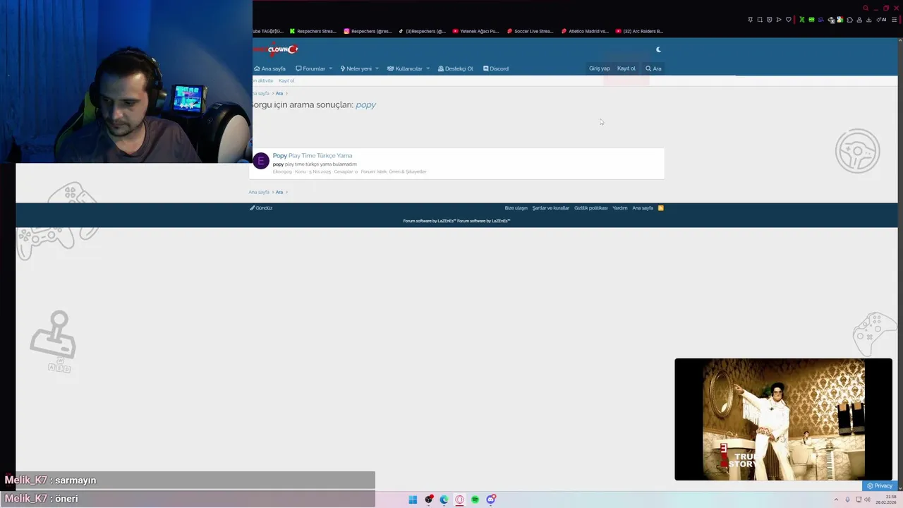The image size is (903, 508).
Task: Click the Gizlilik politikası footer link
Action: (x=590, y=208)
